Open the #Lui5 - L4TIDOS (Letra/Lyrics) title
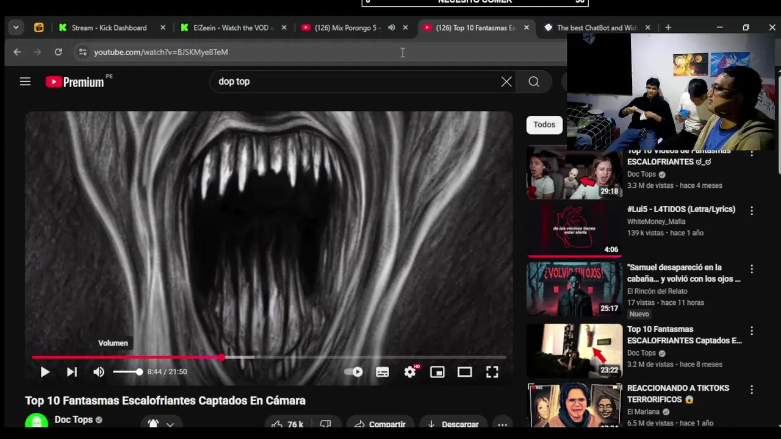Screen dimensions: 781x439 coord(681,209)
